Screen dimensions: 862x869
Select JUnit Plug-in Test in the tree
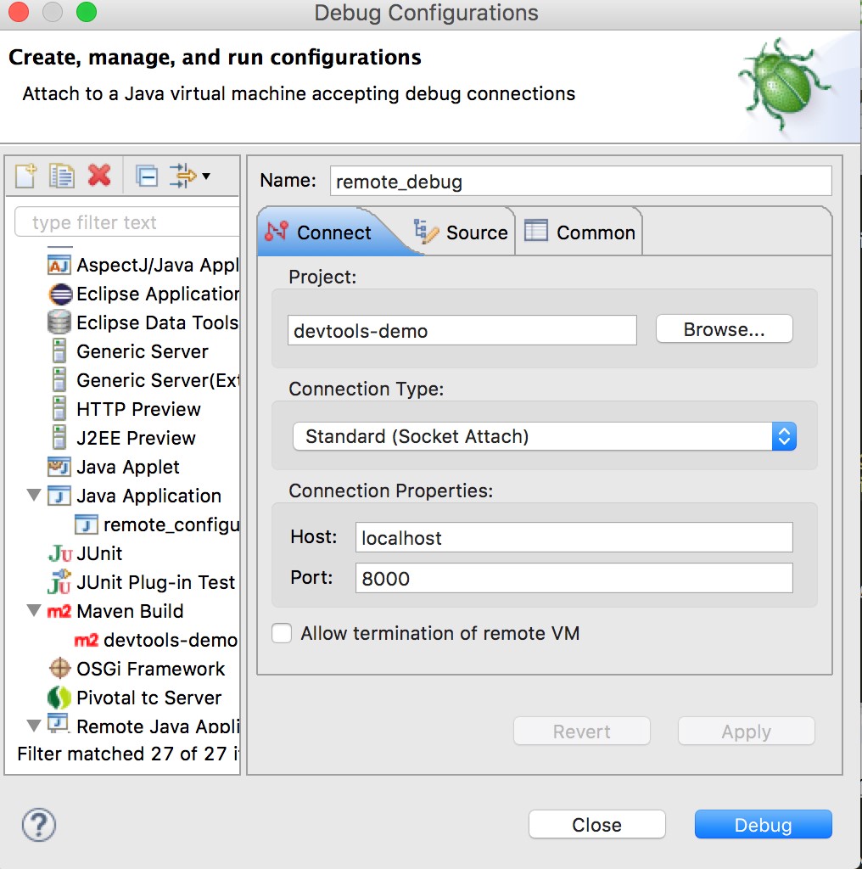(x=155, y=582)
